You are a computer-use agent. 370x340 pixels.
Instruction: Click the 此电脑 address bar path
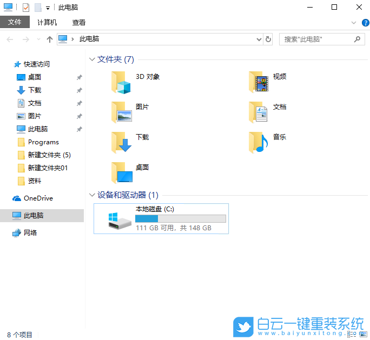[89, 39]
